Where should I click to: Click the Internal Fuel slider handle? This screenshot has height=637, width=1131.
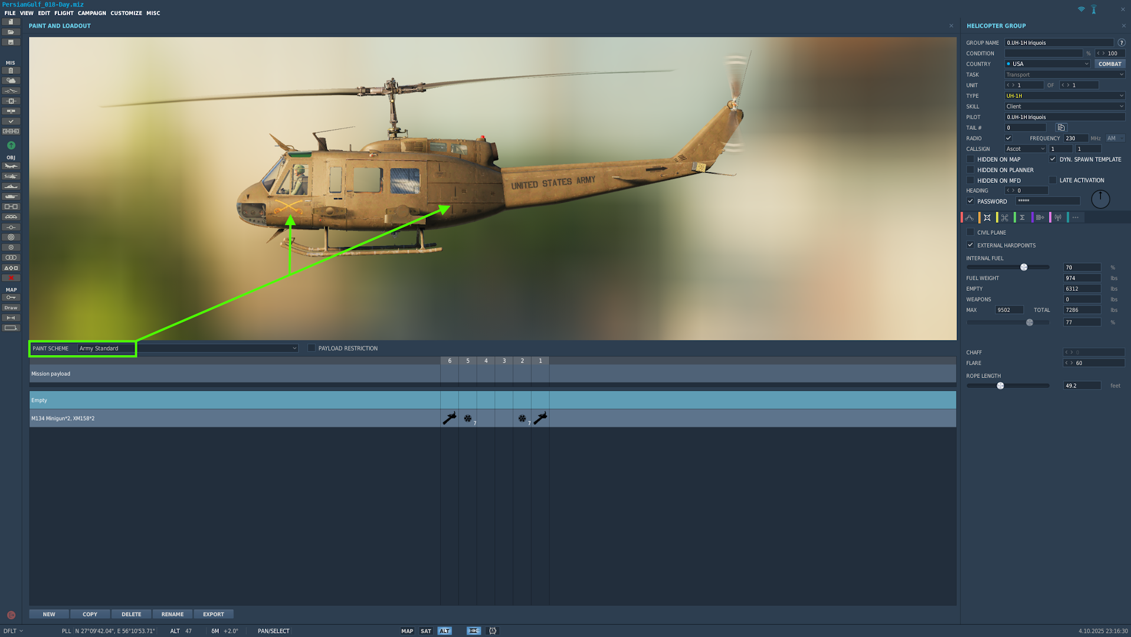point(1024,268)
